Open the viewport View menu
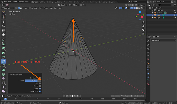The height and width of the screenshot is (104, 177). coord(25,8)
